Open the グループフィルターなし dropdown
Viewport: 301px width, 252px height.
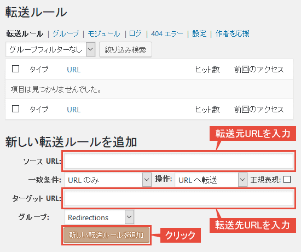[50, 50]
